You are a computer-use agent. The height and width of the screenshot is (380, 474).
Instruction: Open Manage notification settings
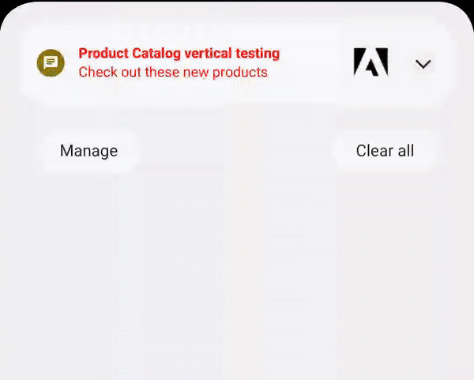[88, 151]
